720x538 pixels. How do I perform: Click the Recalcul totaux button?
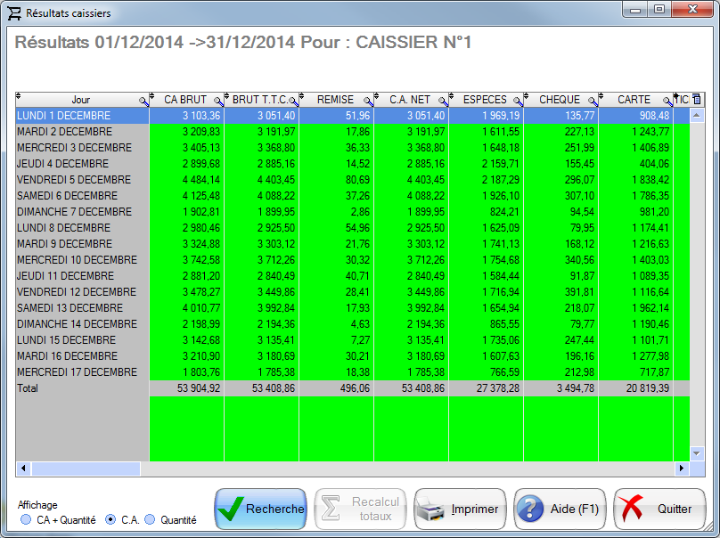[x=360, y=508]
